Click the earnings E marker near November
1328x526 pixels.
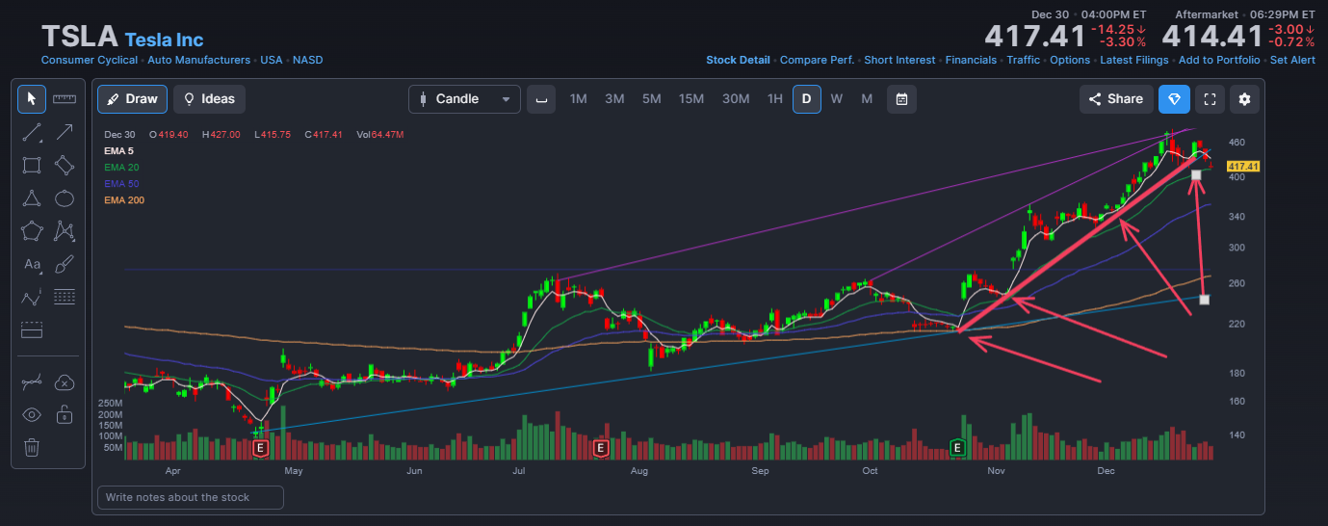[x=957, y=448]
